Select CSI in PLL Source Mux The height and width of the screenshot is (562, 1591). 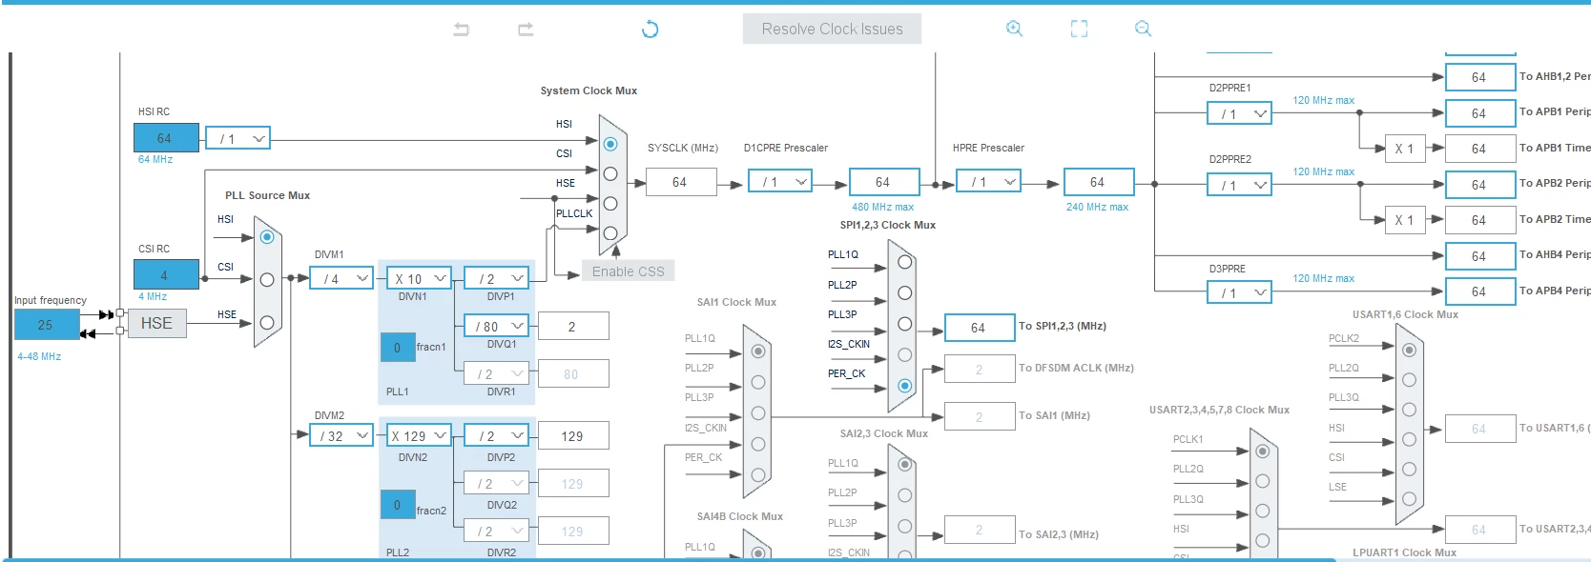[267, 279]
